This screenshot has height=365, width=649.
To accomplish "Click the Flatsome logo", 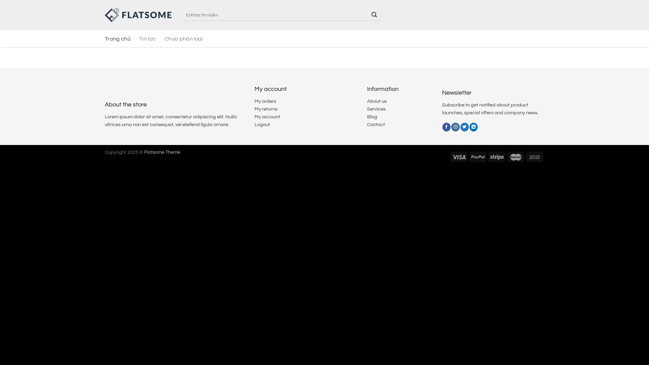I will 138,15.
